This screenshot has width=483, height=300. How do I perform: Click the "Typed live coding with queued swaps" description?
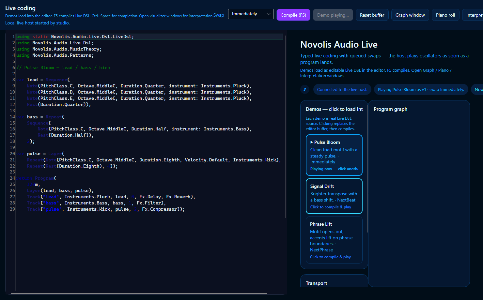(384, 59)
